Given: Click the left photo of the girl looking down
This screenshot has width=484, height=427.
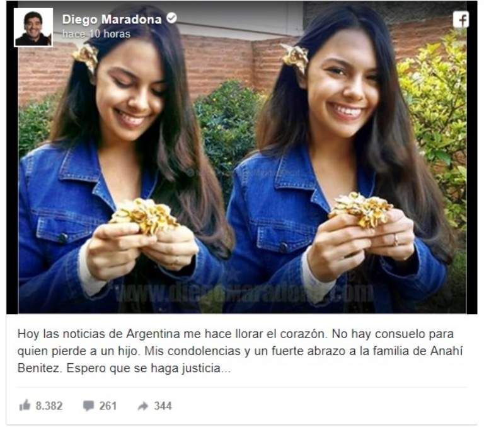Looking at the screenshot, I should pyautogui.click(x=124, y=161).
